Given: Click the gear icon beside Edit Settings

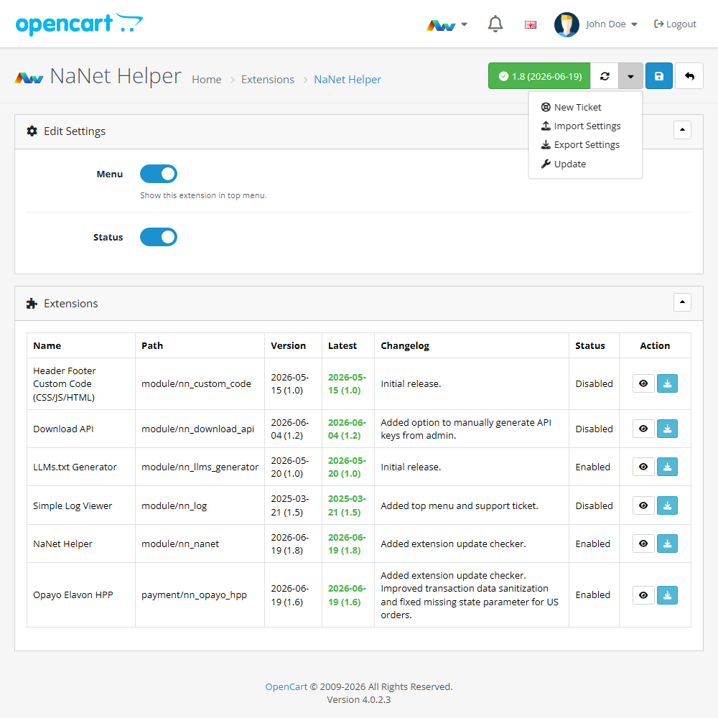Looking at the screenshot, I should [32, 131].
